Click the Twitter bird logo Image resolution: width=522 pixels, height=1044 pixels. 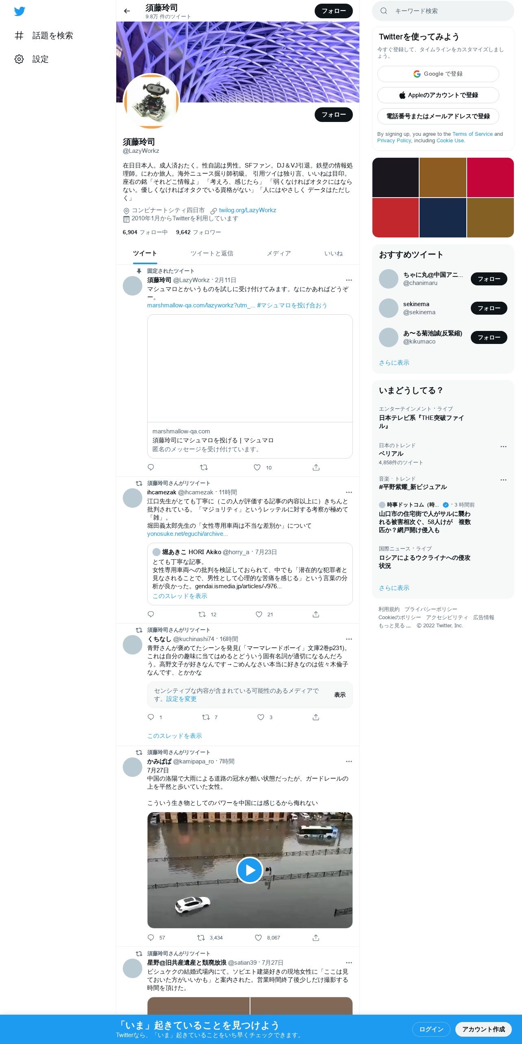20,11
